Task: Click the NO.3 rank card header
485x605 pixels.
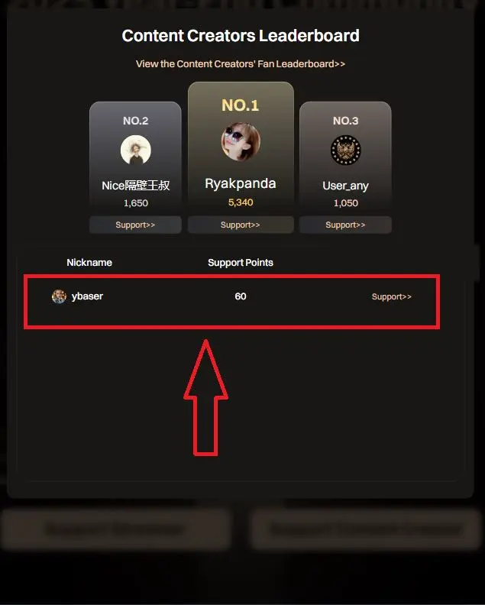Action: coord(346,121)
